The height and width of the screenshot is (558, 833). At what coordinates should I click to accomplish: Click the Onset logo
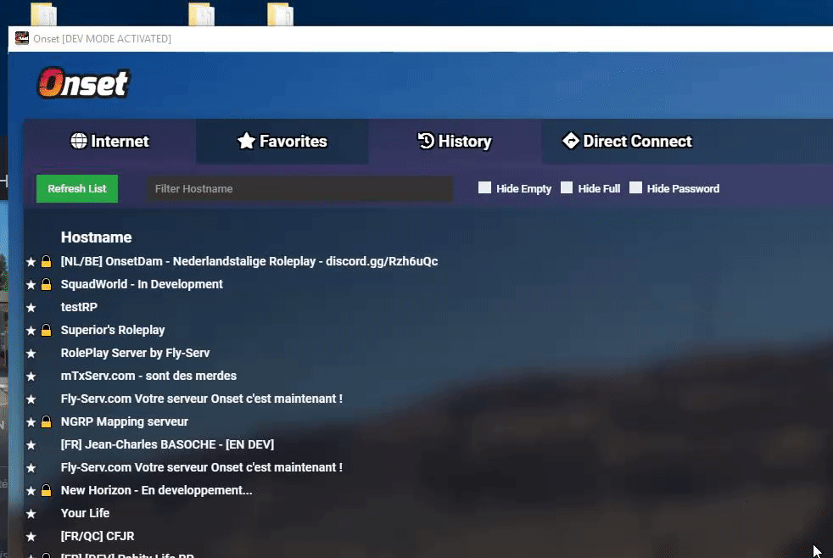83,83
